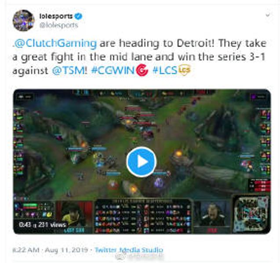Open the @TSM mention link
Viewport: 280px width, 263px height.
[69, 70]
